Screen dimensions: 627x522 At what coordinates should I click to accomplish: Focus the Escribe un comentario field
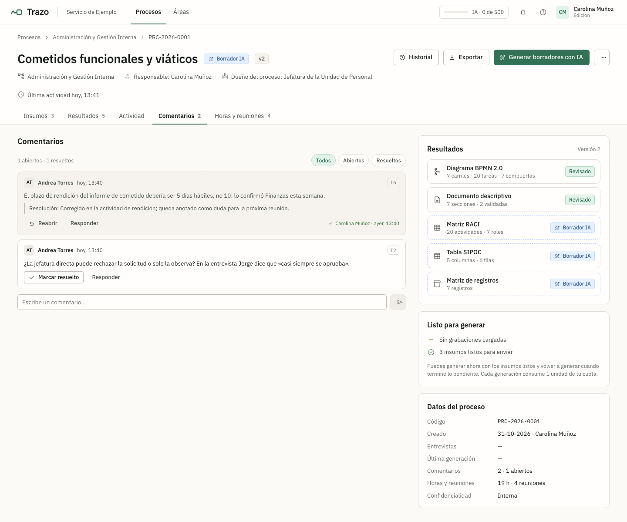(x=202, y=302)
